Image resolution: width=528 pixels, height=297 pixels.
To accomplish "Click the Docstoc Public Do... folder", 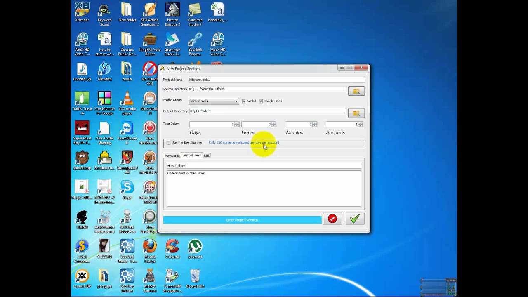I will [x=127, y=44].
